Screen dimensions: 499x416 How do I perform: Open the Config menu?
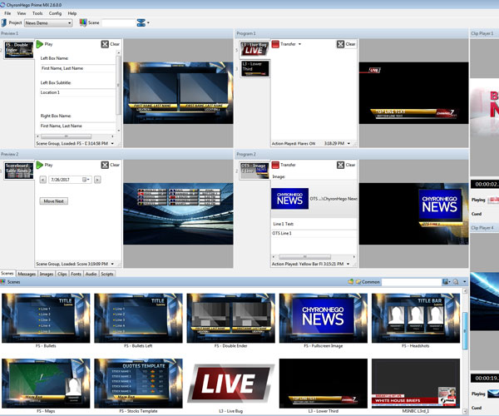[x=55, y=13]
